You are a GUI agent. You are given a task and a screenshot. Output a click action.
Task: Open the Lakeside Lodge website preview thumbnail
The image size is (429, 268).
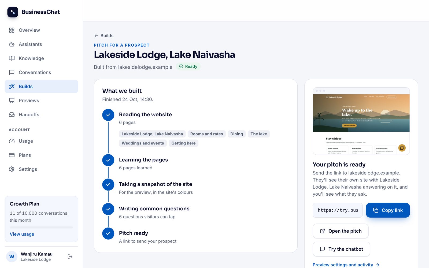click(x=361, y=121)
